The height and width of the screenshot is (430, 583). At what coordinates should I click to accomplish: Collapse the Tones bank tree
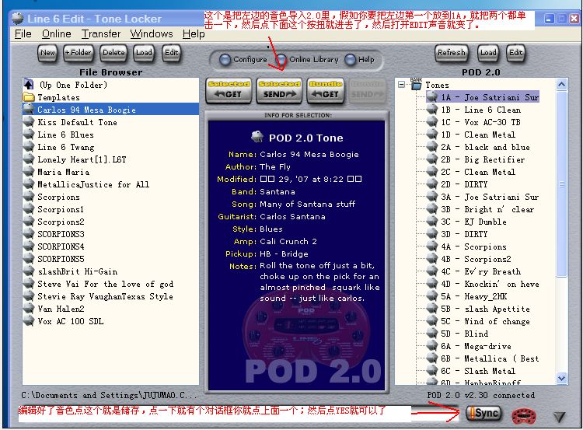click(x=401, y=85)
